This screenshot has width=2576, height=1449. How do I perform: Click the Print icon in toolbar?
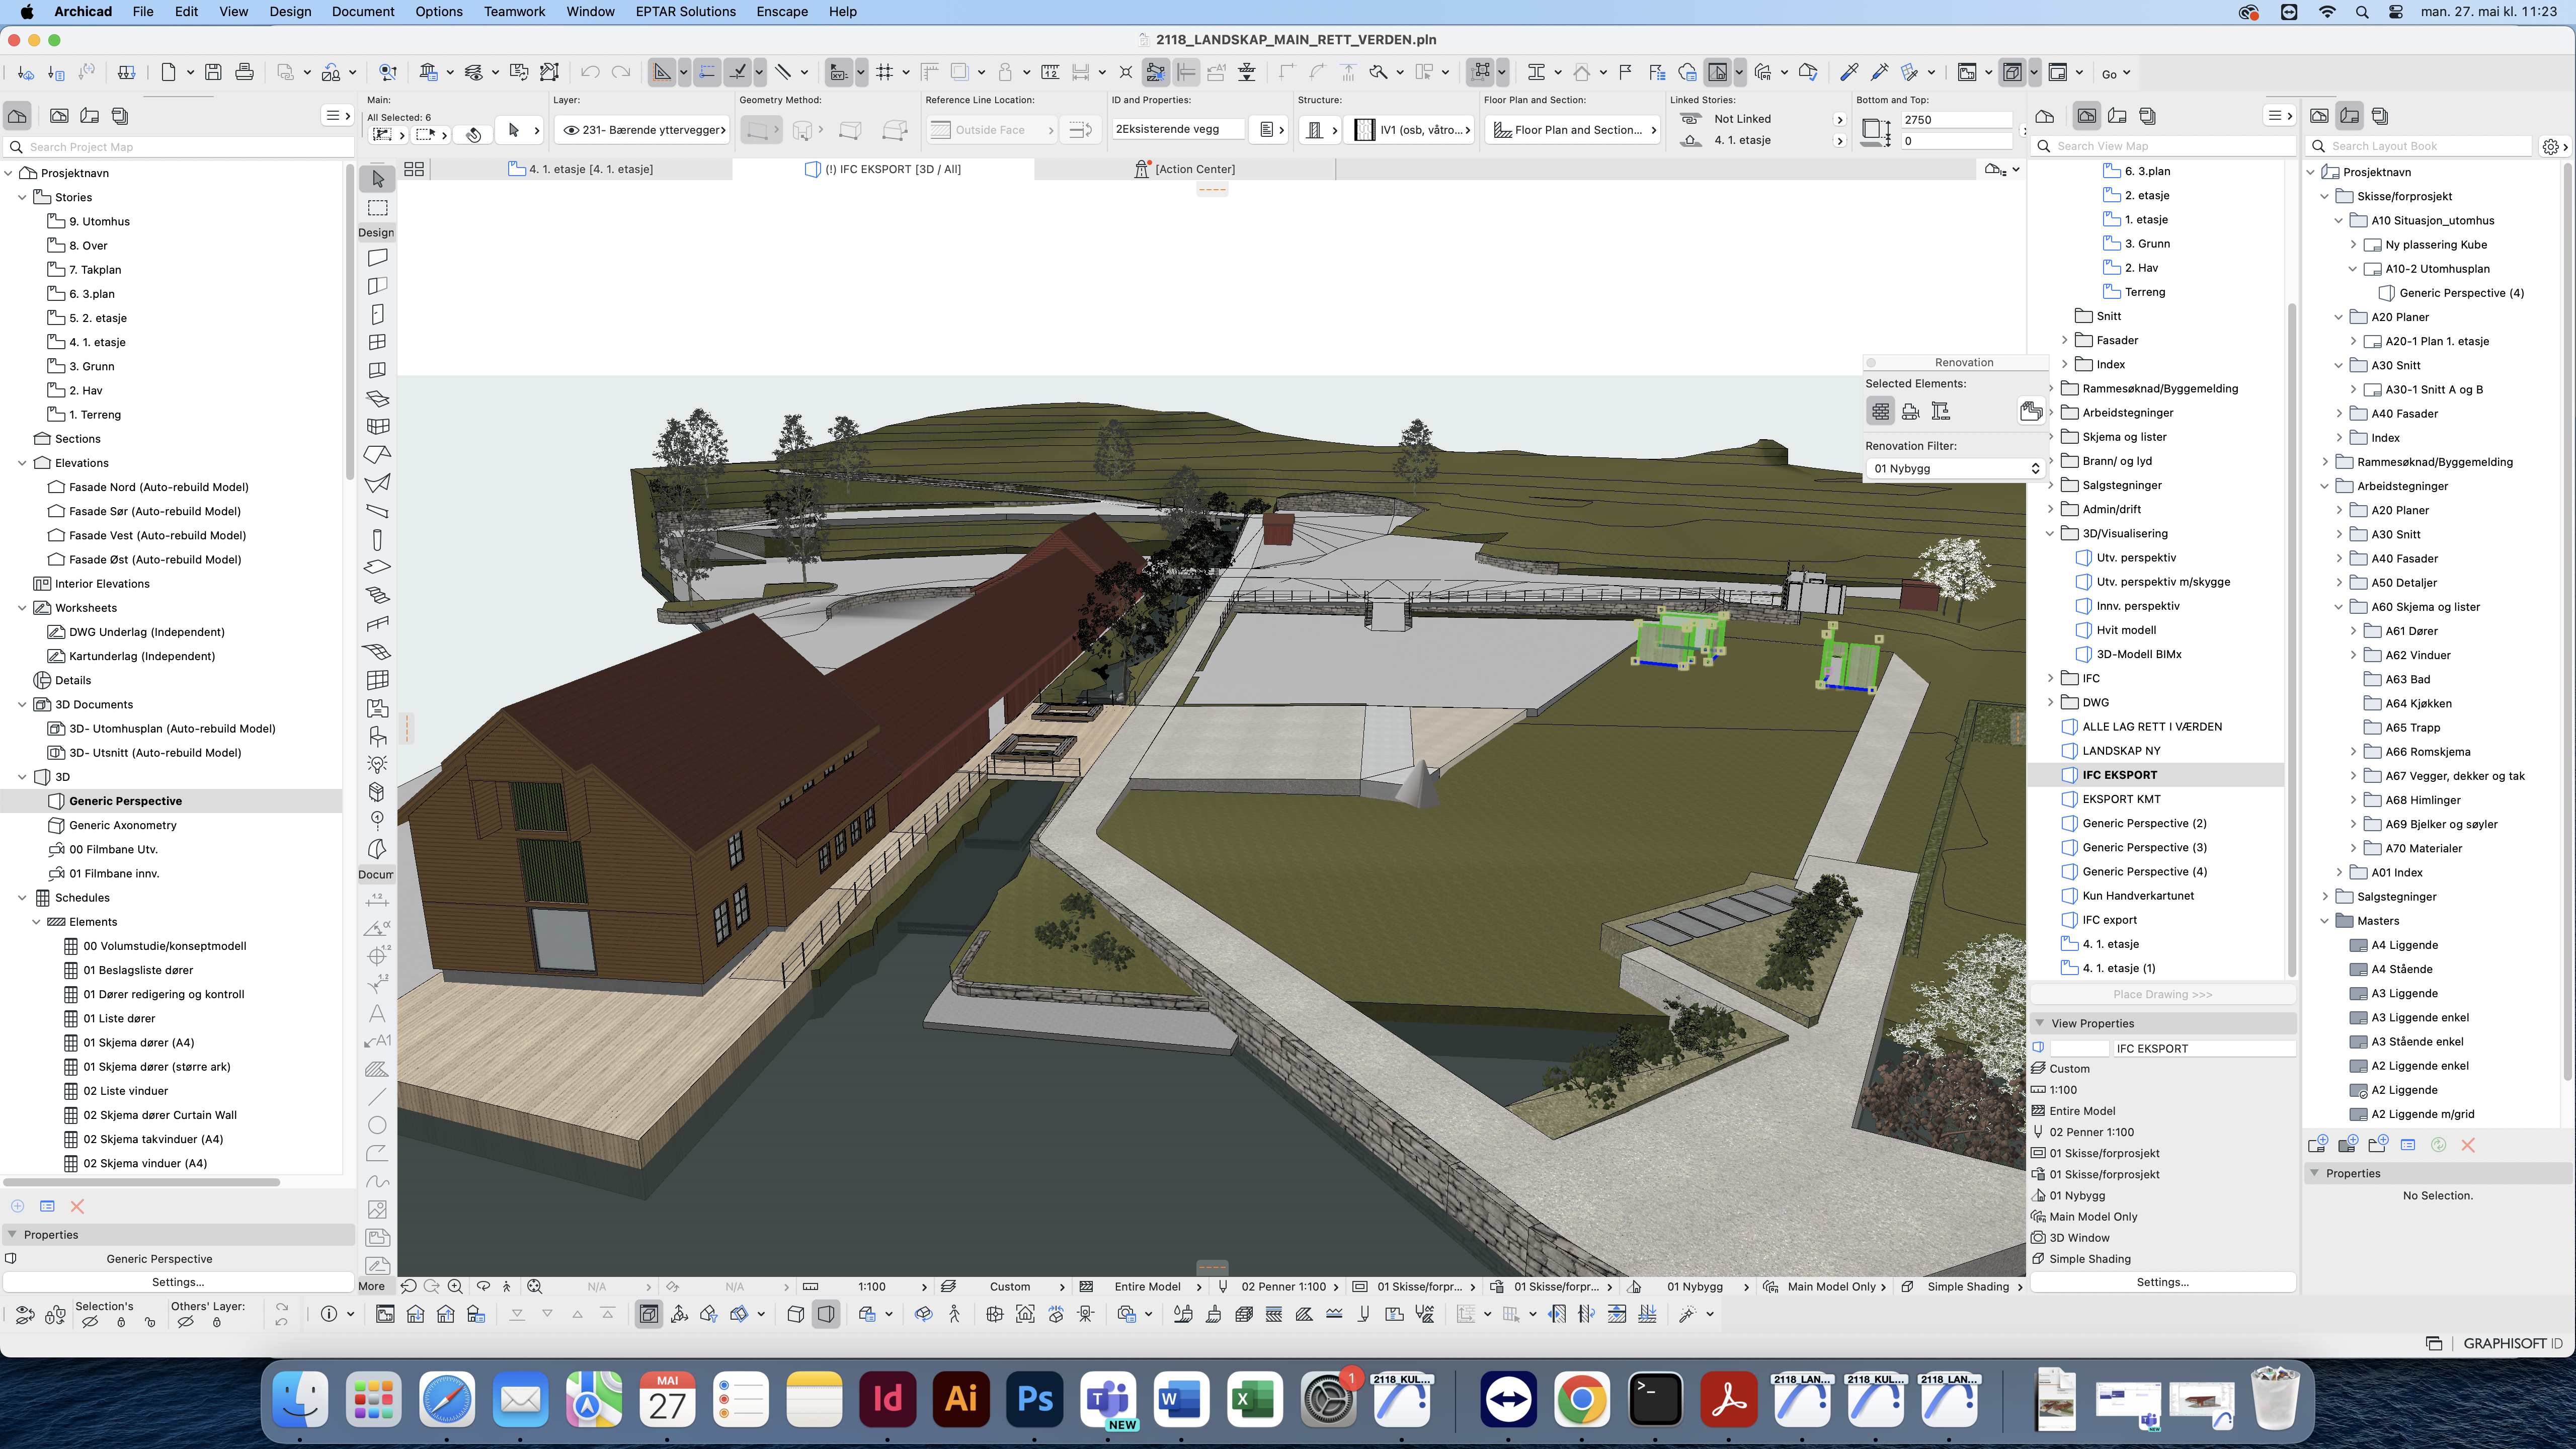(x=244, y=72)
